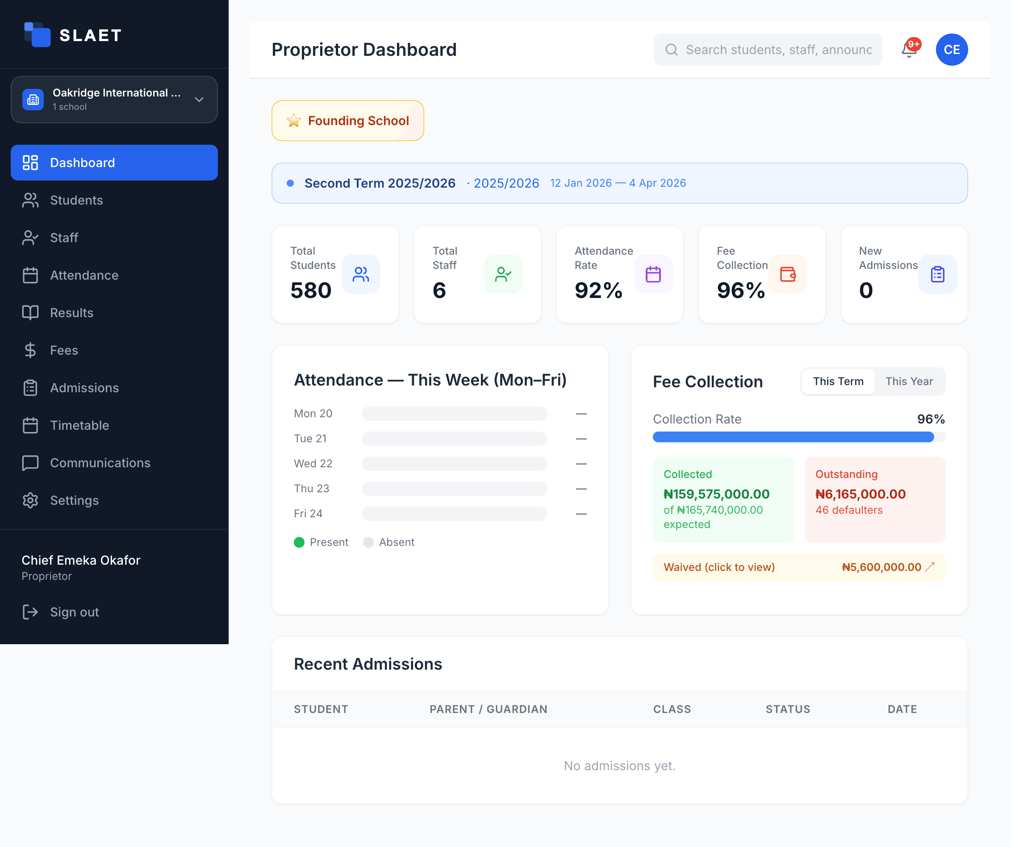This screenshot has height=847, width=1011.
Task: Click the search magnifier in the search bar
Action: click(x=672, y=49)
